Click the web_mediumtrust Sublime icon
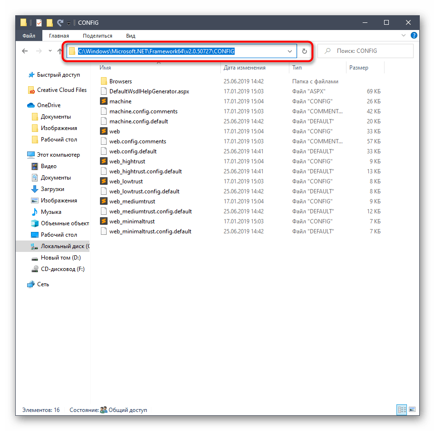The height and width of the screenshot is (431, 435). tap(104, 201)
